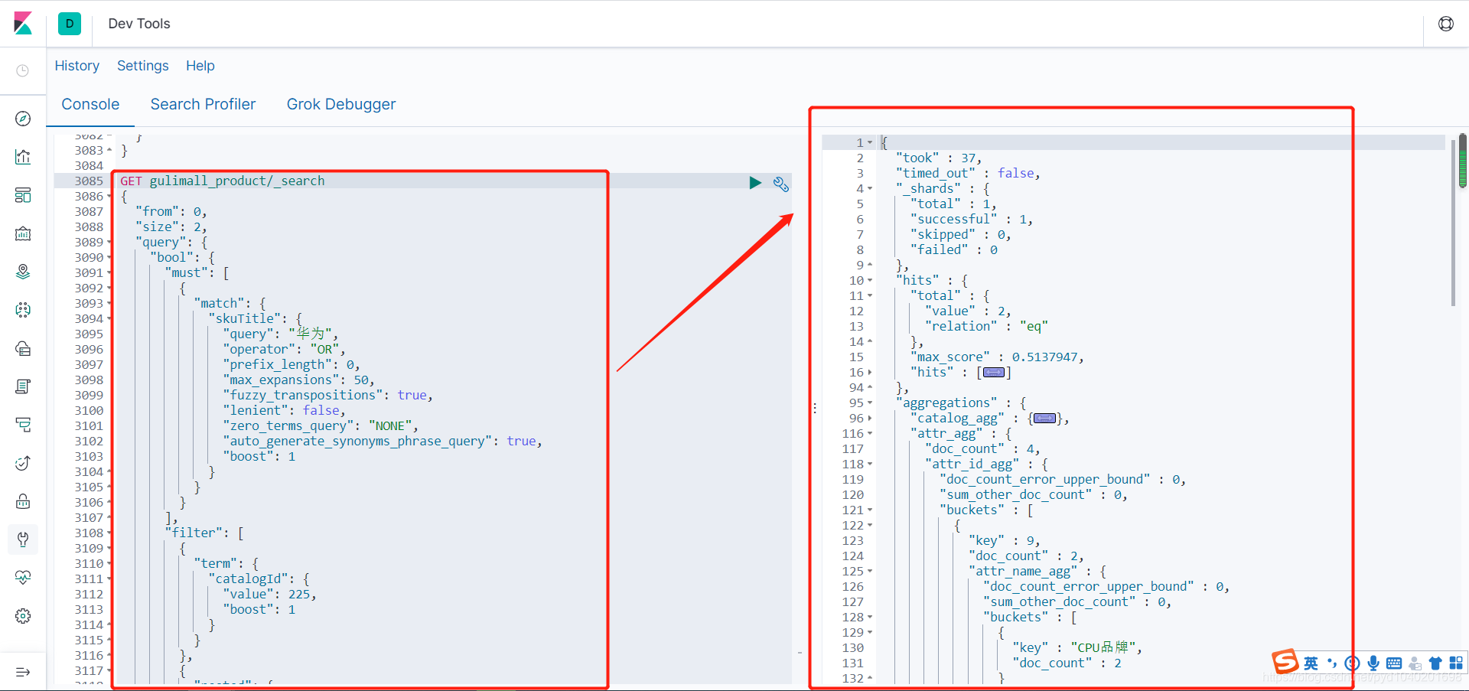Open the help lifebuoy icon
Image resolution: width=1469 pixels, height=691 pixels.
tap(1445, 24)
